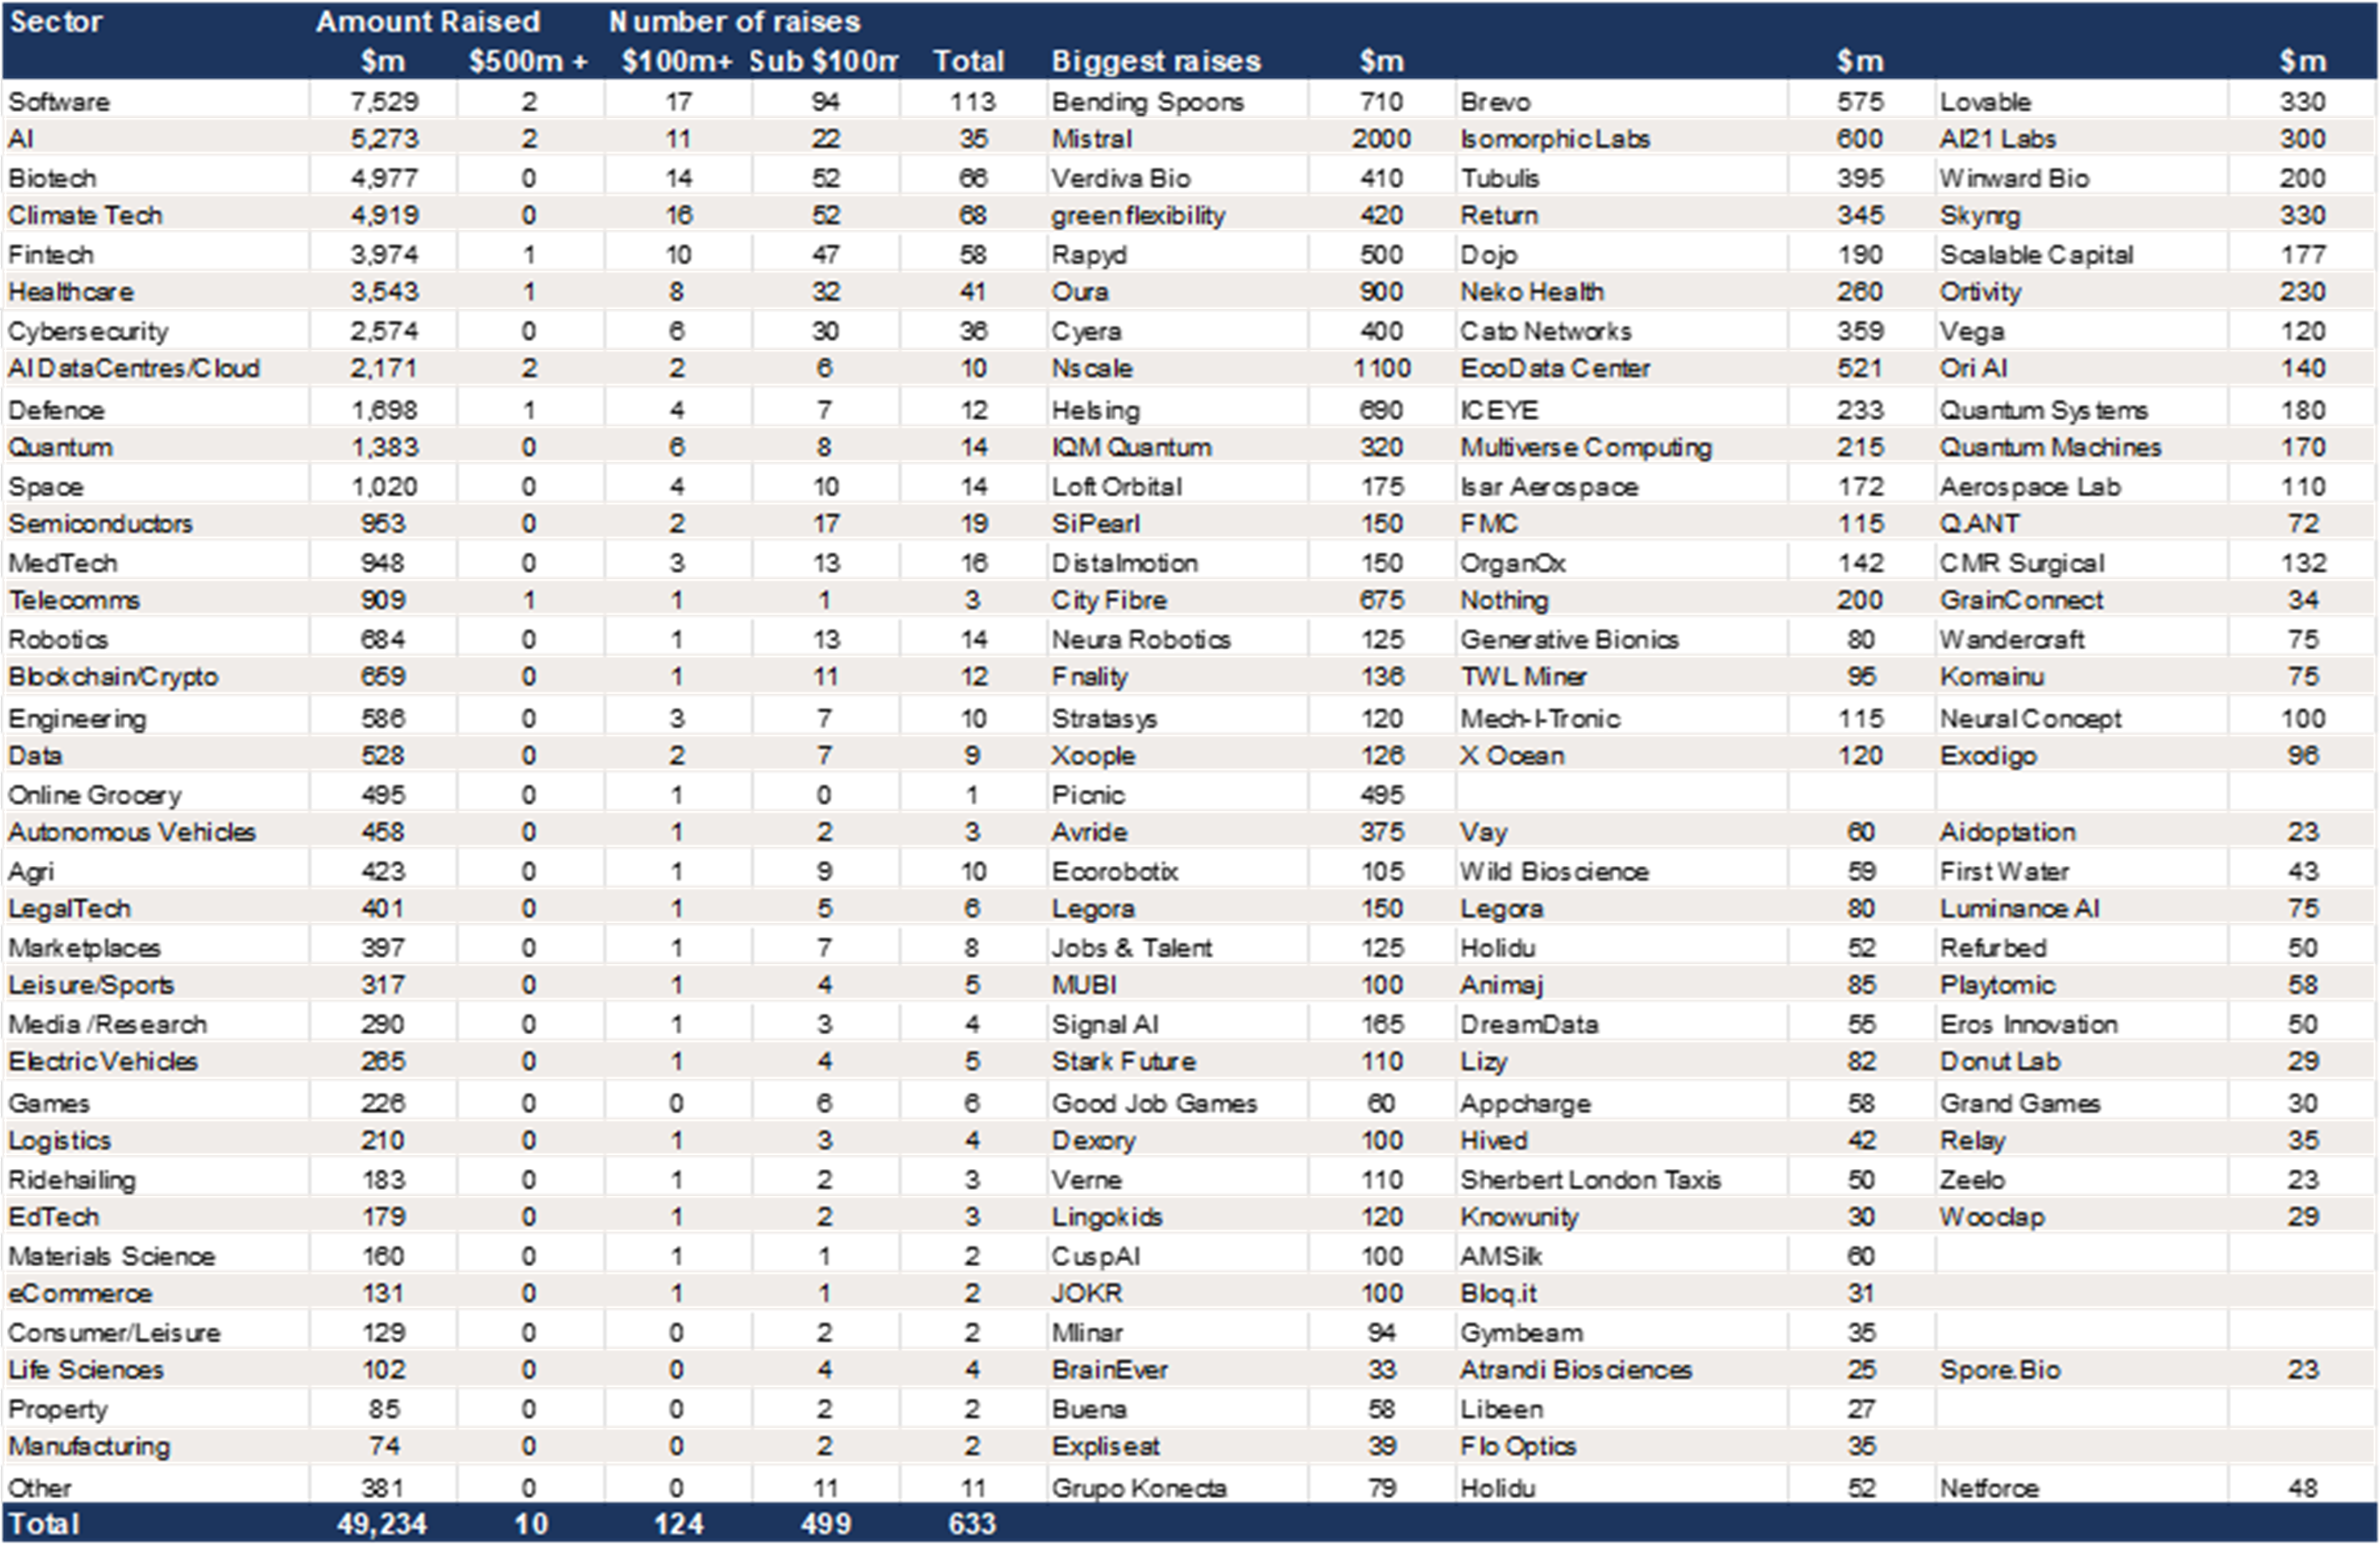This screenshot has height=1544, width=2380.
Task: Click Helsing in Defence row
Action: (x=1095, y=410)
